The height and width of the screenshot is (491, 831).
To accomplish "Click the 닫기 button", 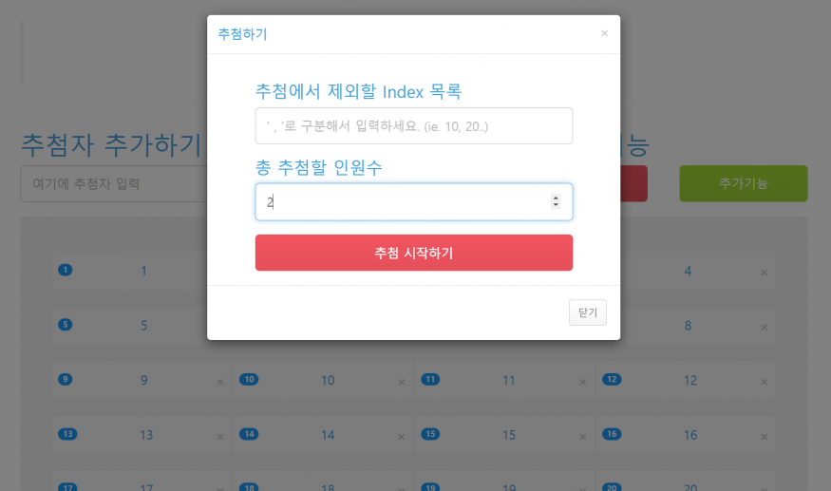I will tap(587, 312).
